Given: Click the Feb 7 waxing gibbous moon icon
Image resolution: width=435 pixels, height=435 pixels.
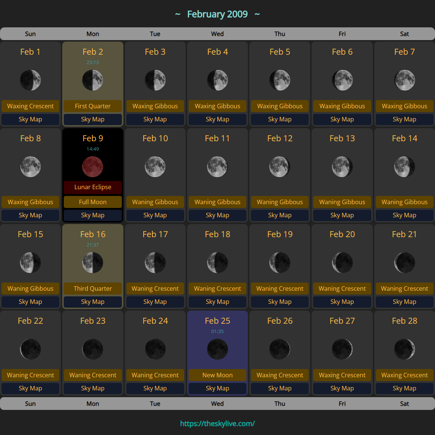Looking at the screenshot, I should click(404, 80).
